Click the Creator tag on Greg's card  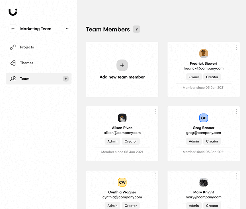click(212, 141)
